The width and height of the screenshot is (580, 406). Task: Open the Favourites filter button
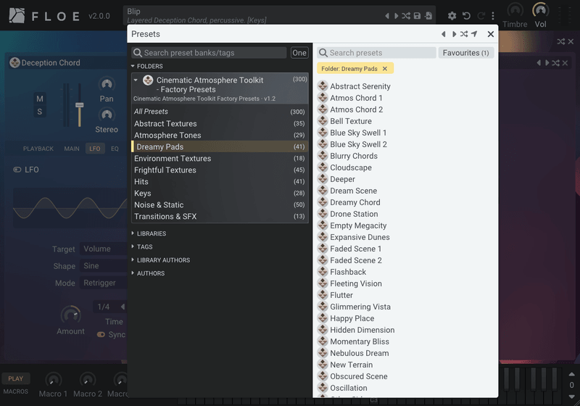(465, 53)
